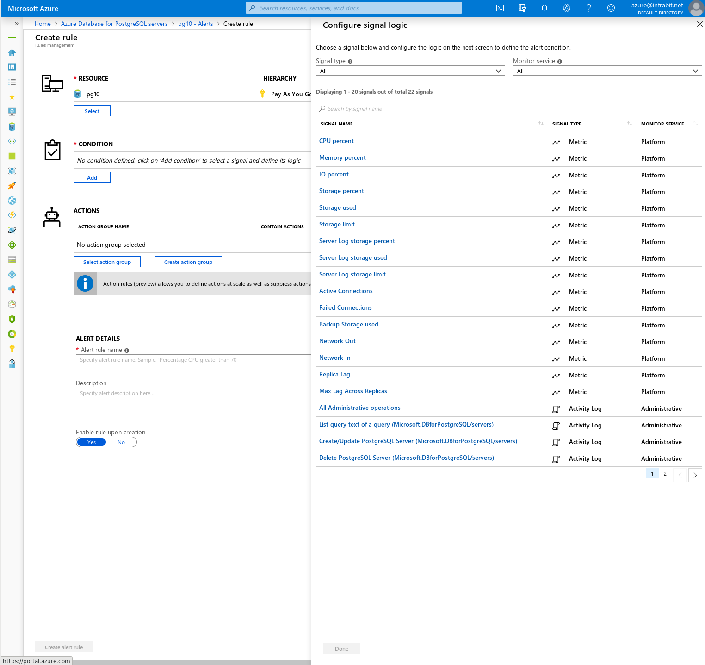Open directory and subscription filter icon
Screen dimensions: 705x665
(x=522, y=8)
